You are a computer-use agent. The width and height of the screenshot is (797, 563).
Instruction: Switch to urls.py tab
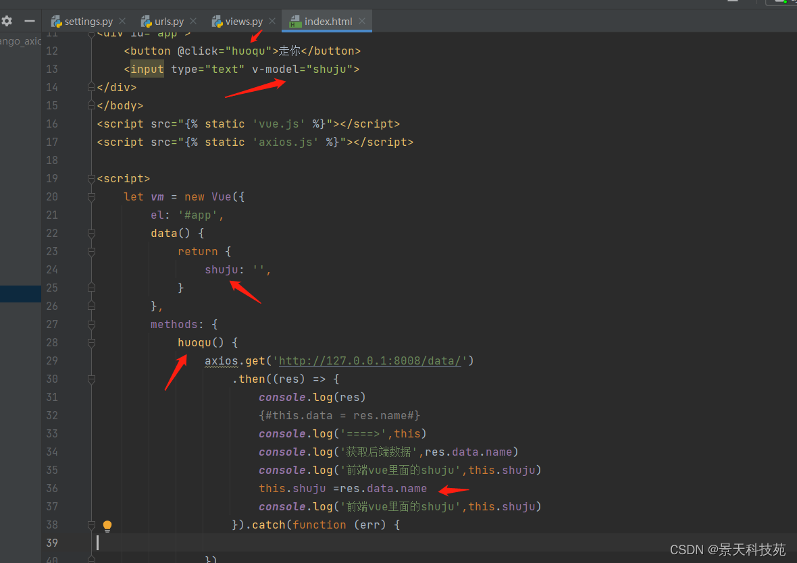169,22
